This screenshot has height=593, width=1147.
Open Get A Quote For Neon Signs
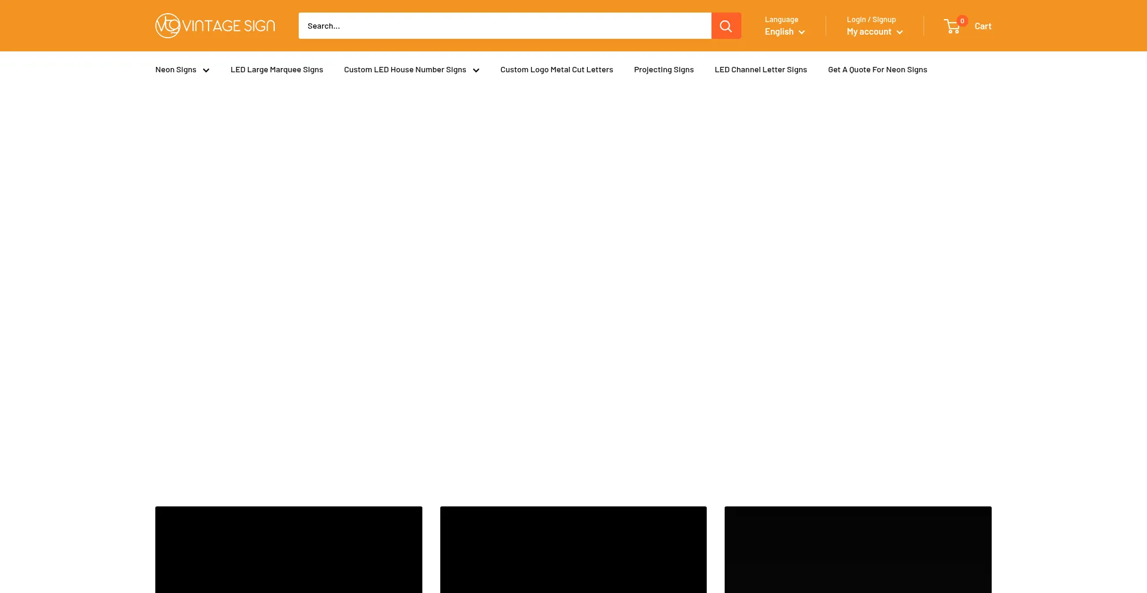click(x=878, y=70)
